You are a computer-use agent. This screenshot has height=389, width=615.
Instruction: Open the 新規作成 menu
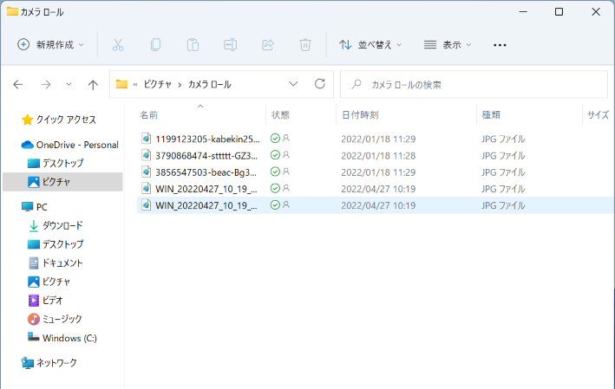point(51,45)
